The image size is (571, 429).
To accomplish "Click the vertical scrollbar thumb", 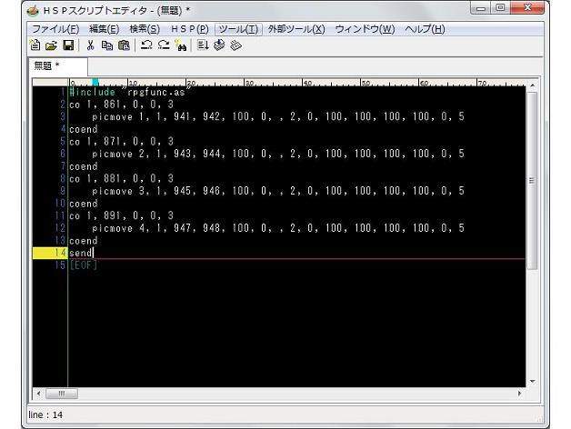I will tap(533, 180).
